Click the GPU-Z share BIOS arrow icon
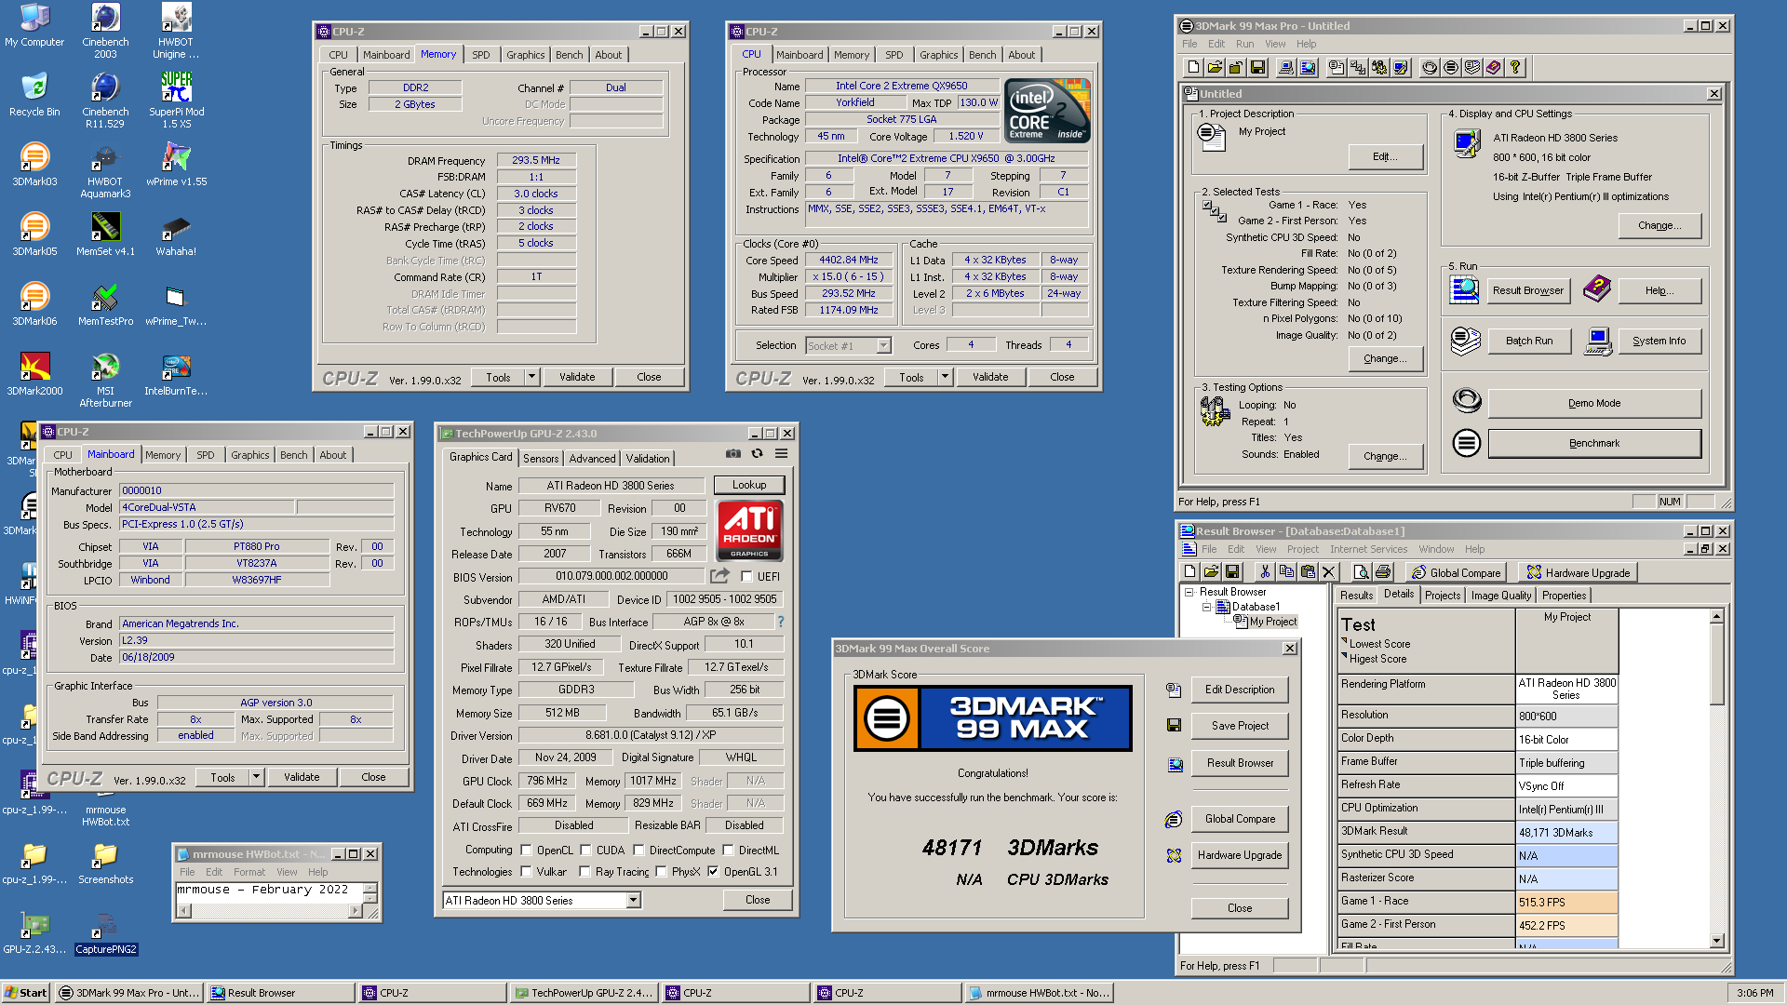Screen dimensions: 1787x1005 pyautogui.click(x=719, y=576)
